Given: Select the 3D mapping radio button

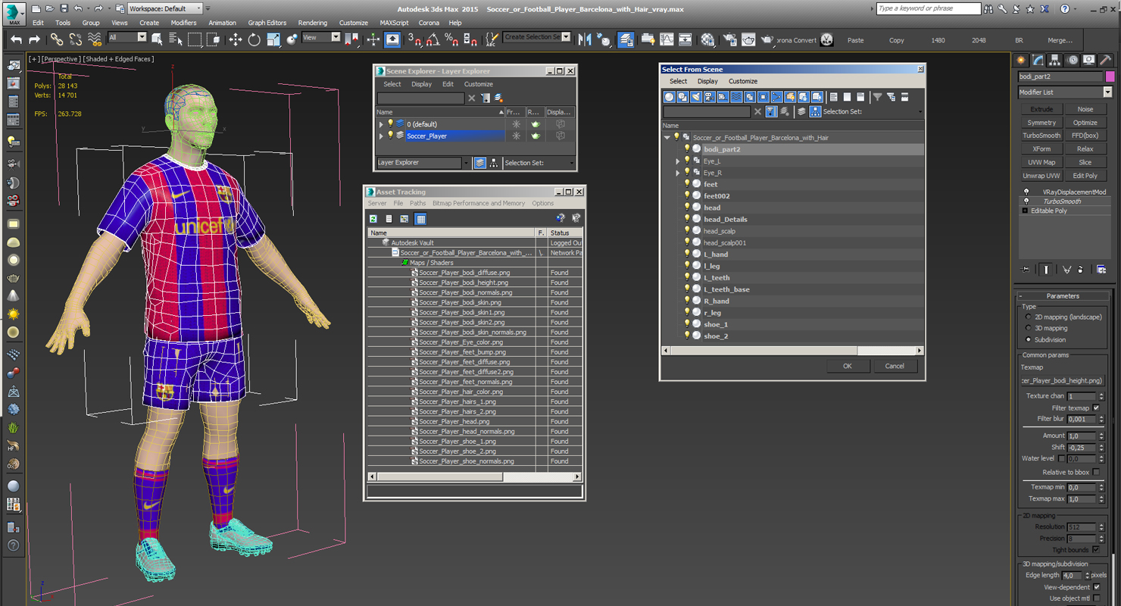Looking at the screenshot, I should 1028,328.
